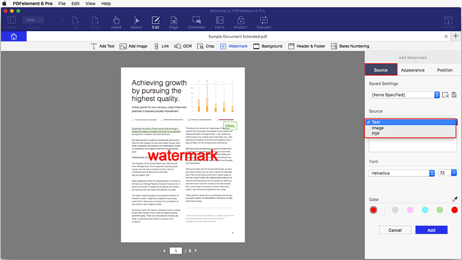The height and width of the screenshot is (260, 462).
Task: Click the Add button
Action: [431, 230]
